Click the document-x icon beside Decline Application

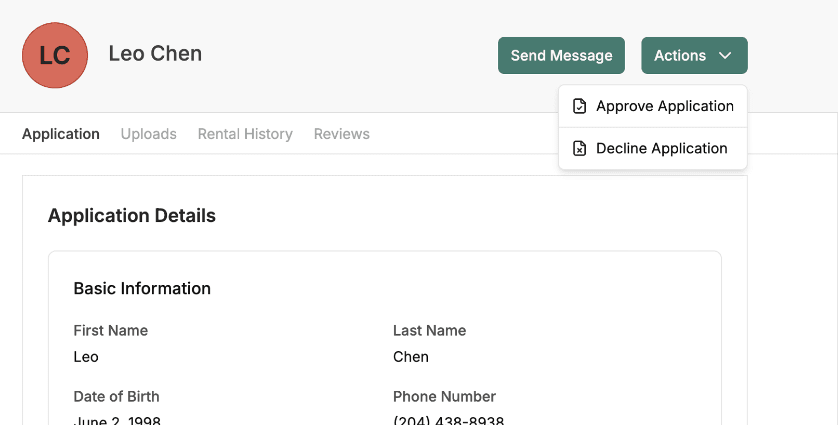coord(579,148)
